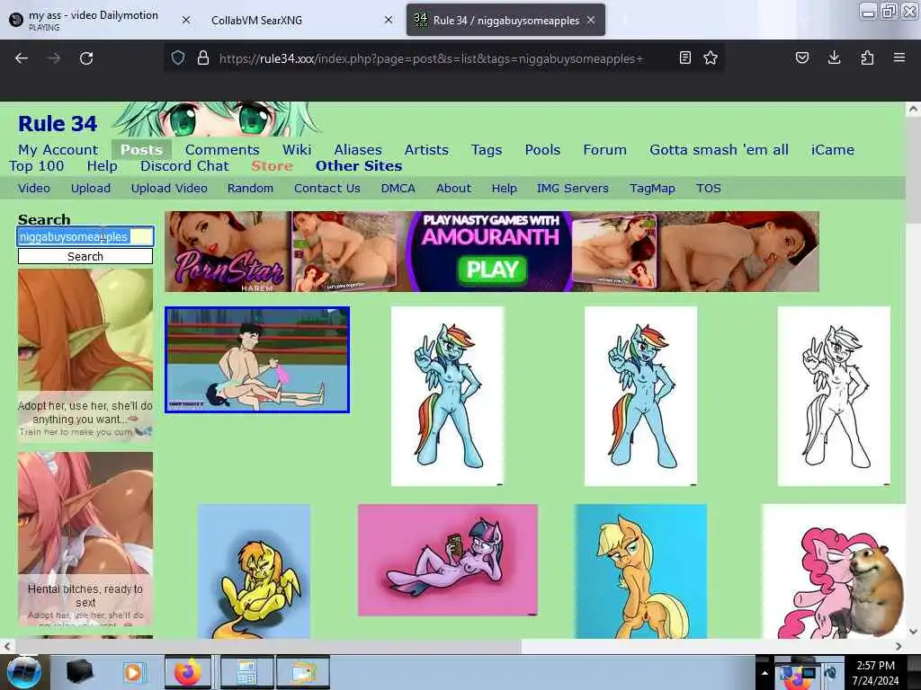Click the browser forward arrow

(54, 58)
